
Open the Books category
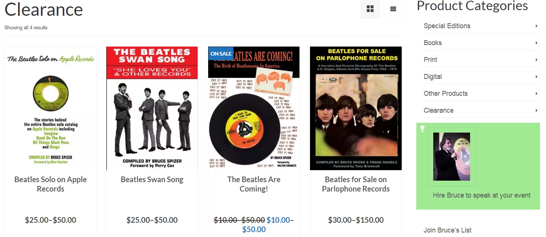(x=433, y=43)
